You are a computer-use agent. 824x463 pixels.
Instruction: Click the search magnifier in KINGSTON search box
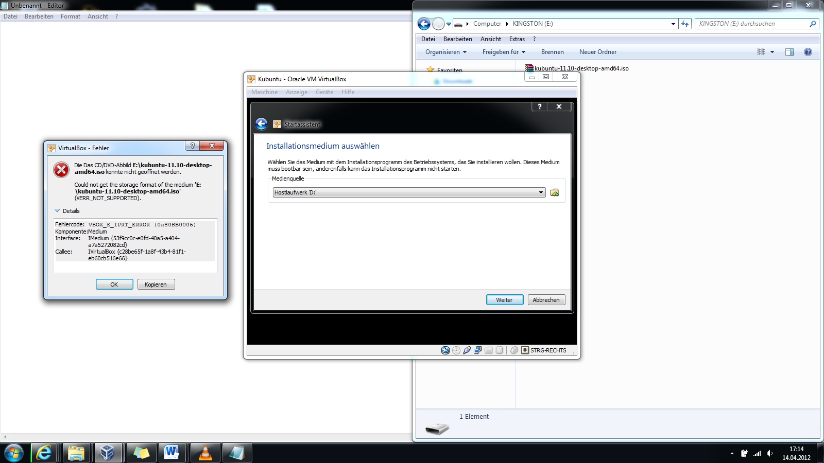[x=813, y=24]
